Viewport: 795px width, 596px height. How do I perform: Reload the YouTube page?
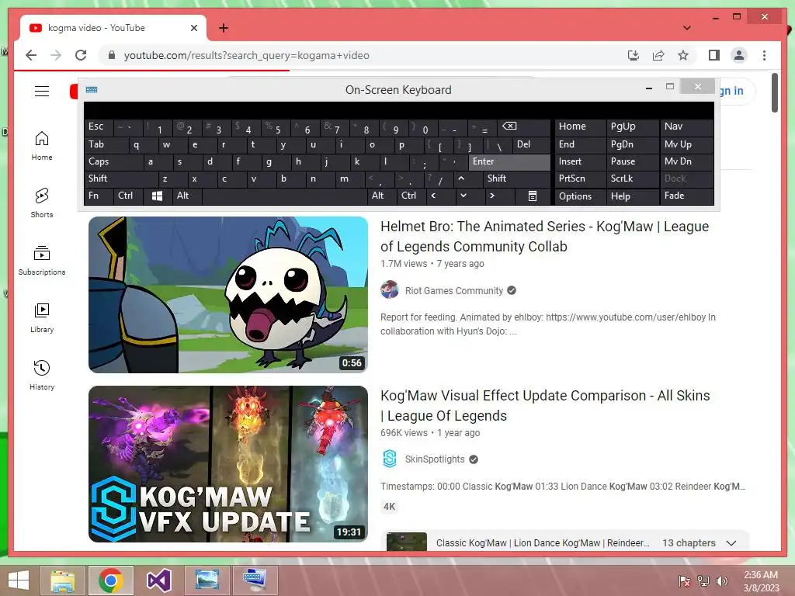pyautogui.click(x=81, y=55)
